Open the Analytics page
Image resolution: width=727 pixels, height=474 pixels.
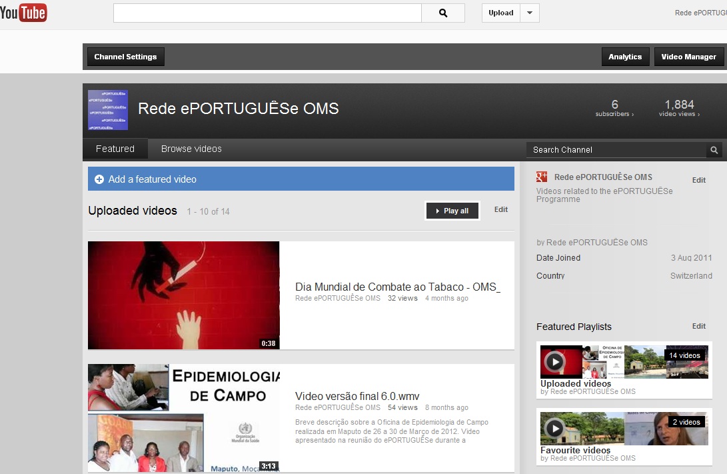[x=625, y=57]
